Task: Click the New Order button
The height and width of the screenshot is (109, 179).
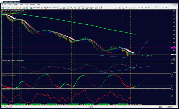Action: point(35,8)
